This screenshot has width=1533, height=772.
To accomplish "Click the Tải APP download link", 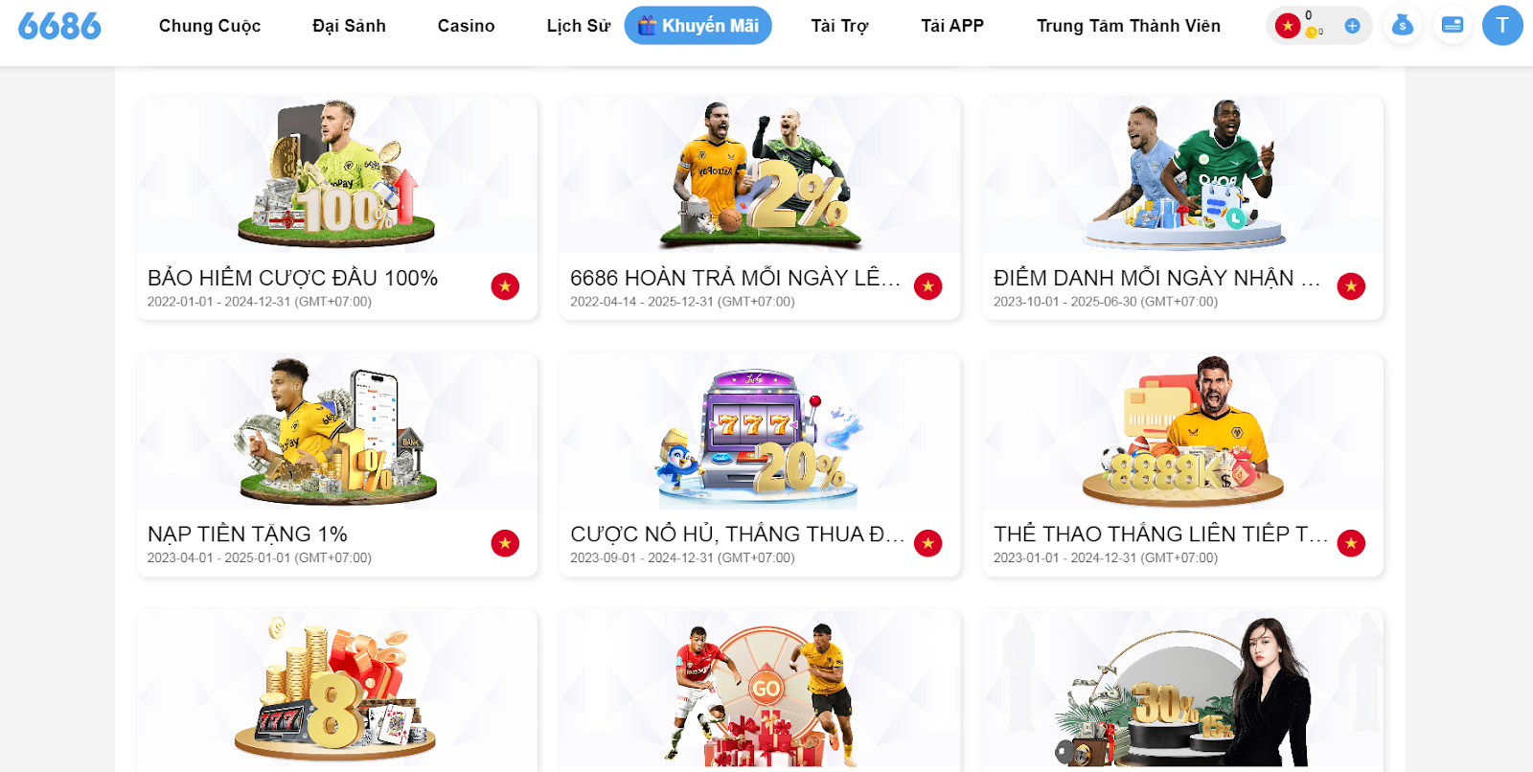I will pyautogui.click(x=952, y=26).
